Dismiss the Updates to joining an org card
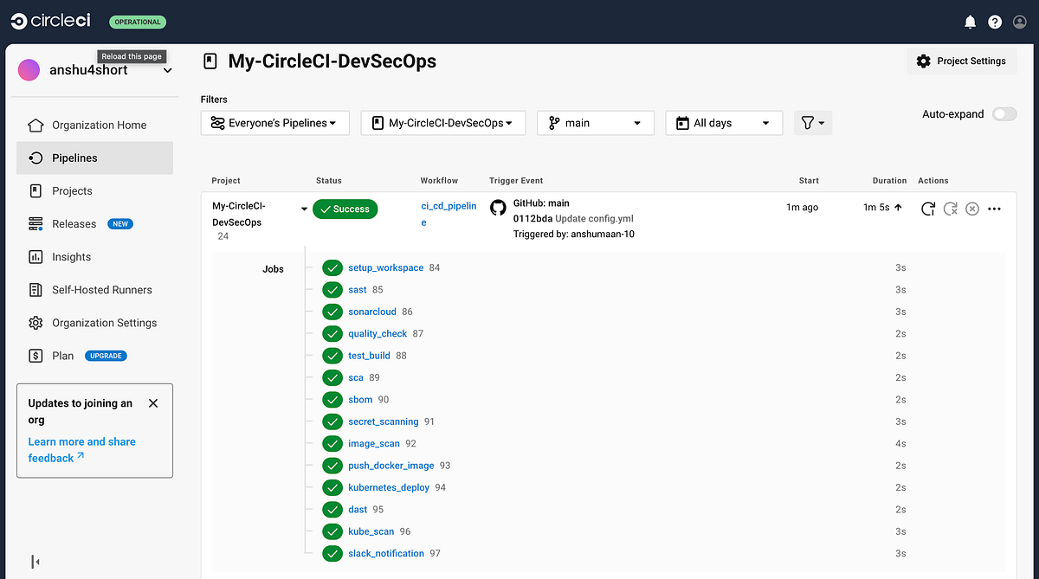 coord(153,402)
